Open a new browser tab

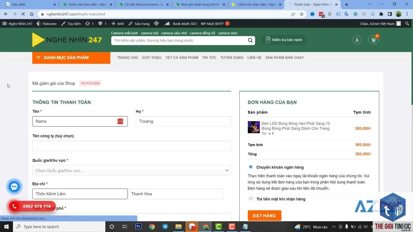(347, 5)
